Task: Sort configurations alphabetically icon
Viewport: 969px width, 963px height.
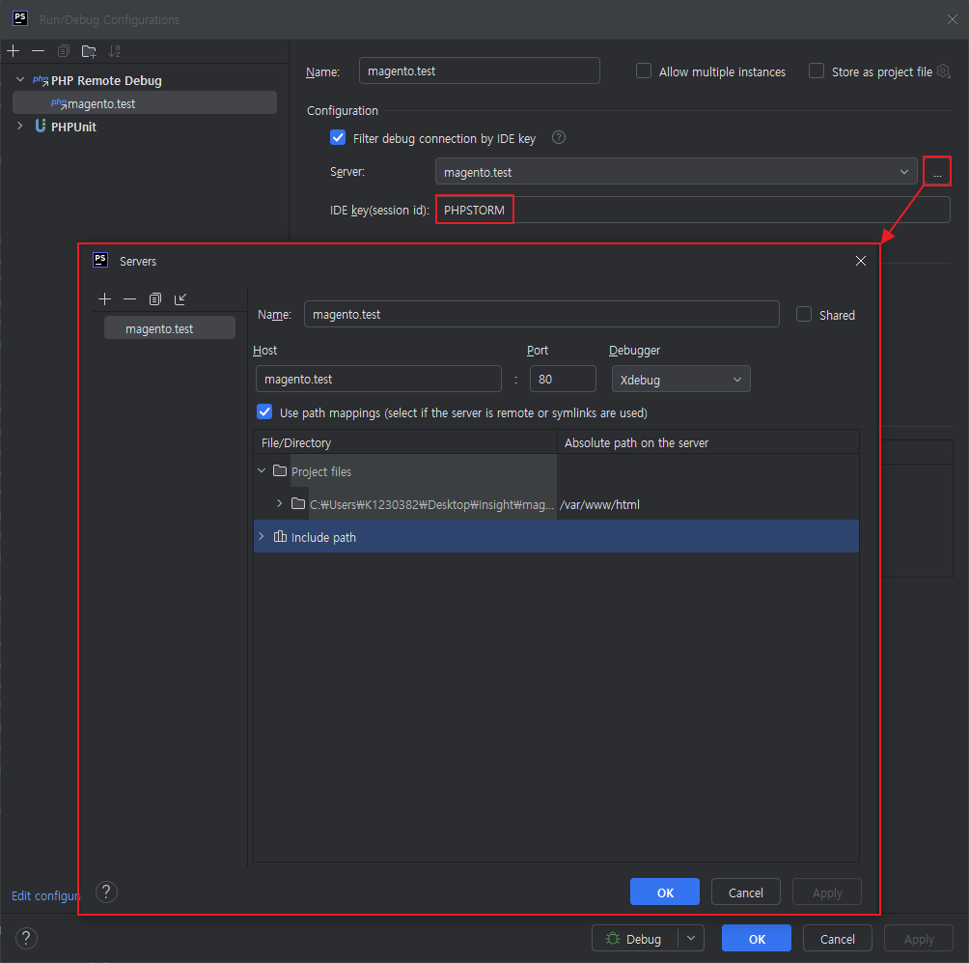Action: click(114, 51)
